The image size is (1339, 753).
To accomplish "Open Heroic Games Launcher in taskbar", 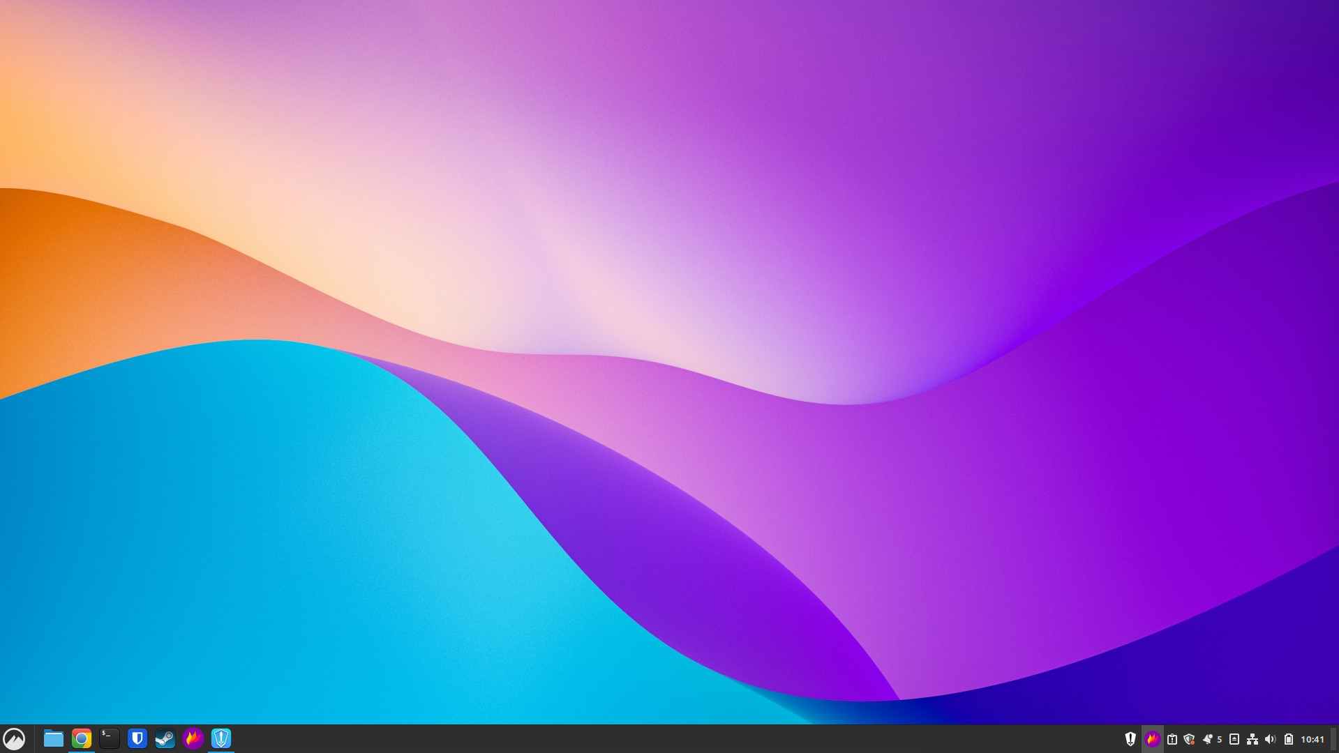I will pyautogui.click(x=221, y=738).
